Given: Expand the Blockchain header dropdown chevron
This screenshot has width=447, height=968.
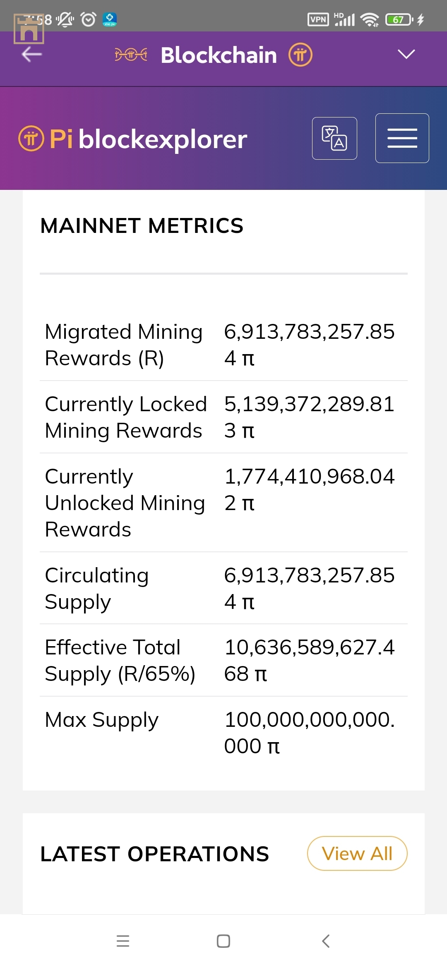Looking at the screenshot, I should pyautogui.click(x=406, y=54).
